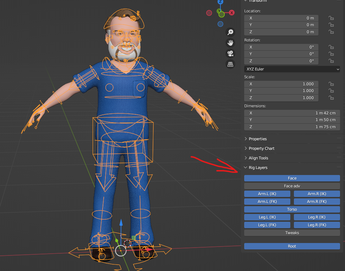Toggle the Leg.L (IK) layer

(267, 217)
